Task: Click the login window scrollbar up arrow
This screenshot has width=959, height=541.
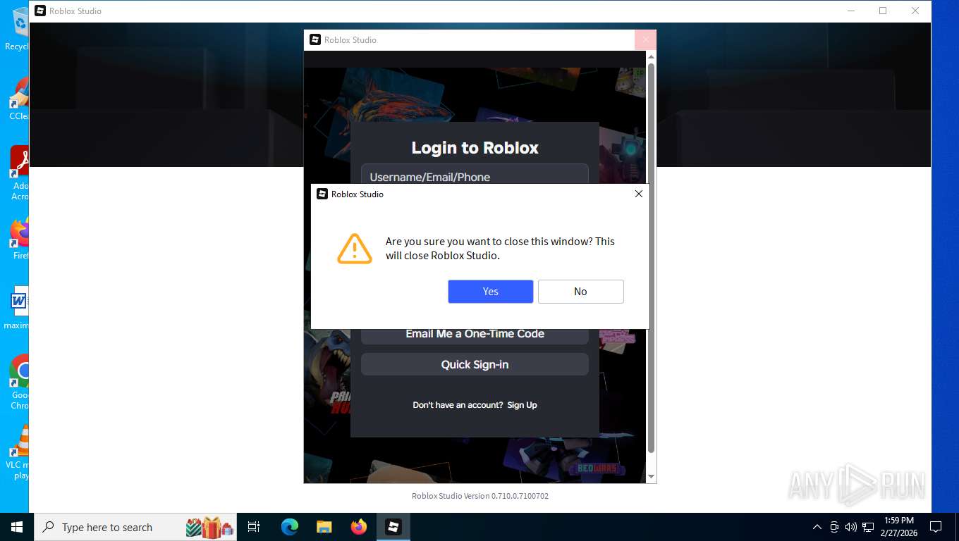Action: tap(651, 56)
